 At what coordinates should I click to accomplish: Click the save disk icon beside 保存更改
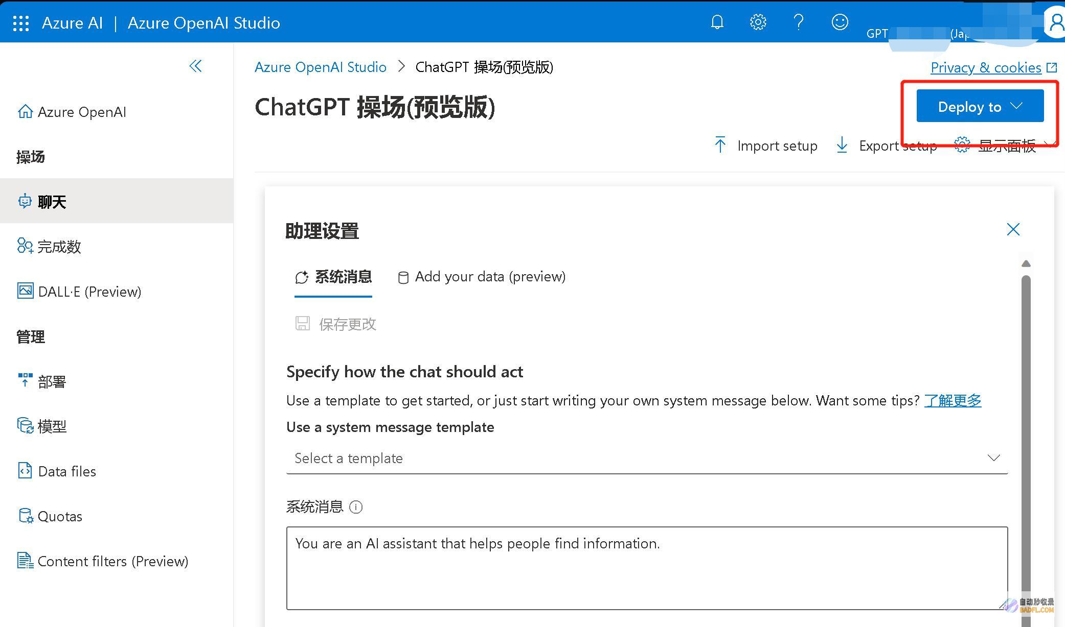pos(302,323)
